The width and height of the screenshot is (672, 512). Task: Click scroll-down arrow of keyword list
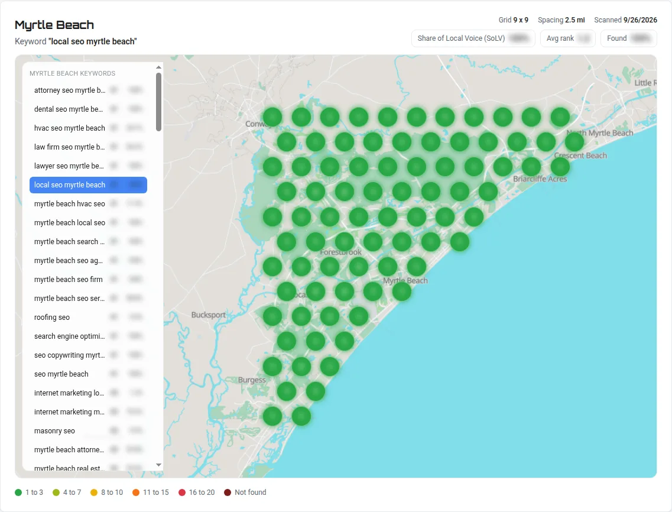[158, 465]
